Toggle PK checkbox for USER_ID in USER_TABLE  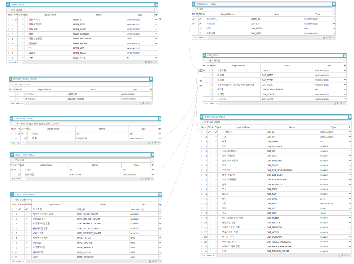coord(16,20)
